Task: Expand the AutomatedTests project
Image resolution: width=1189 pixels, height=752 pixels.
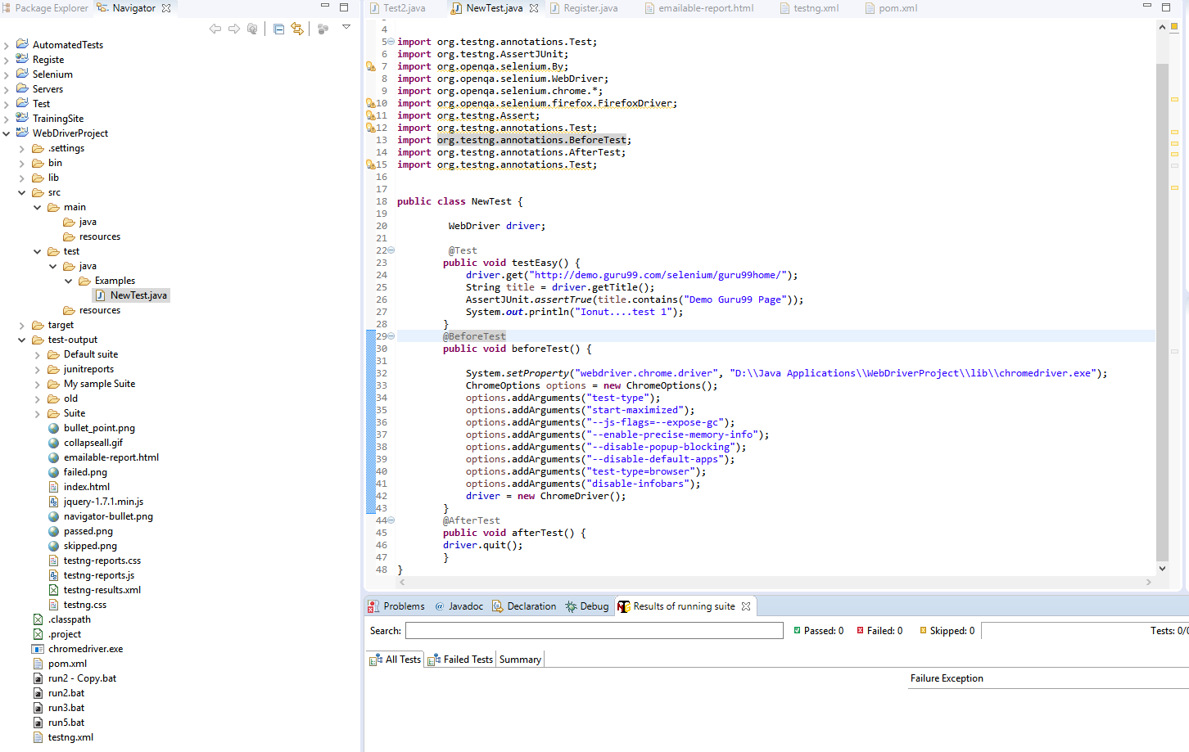Action: tap(7, 45)
